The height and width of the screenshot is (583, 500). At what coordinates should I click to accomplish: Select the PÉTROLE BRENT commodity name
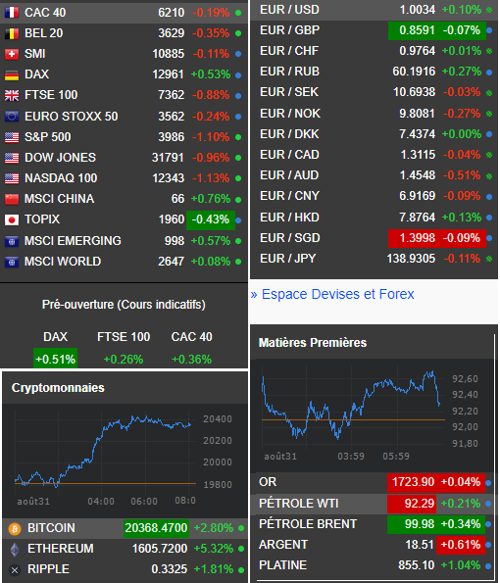click(308, 524)
